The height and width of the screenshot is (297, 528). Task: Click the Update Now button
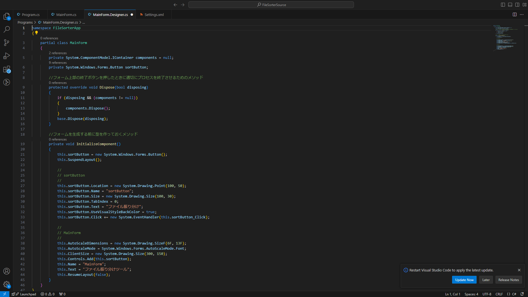tap(464, 280)
